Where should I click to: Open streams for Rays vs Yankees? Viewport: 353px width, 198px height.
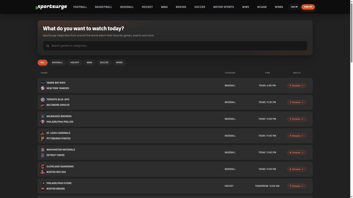[297, 85]
